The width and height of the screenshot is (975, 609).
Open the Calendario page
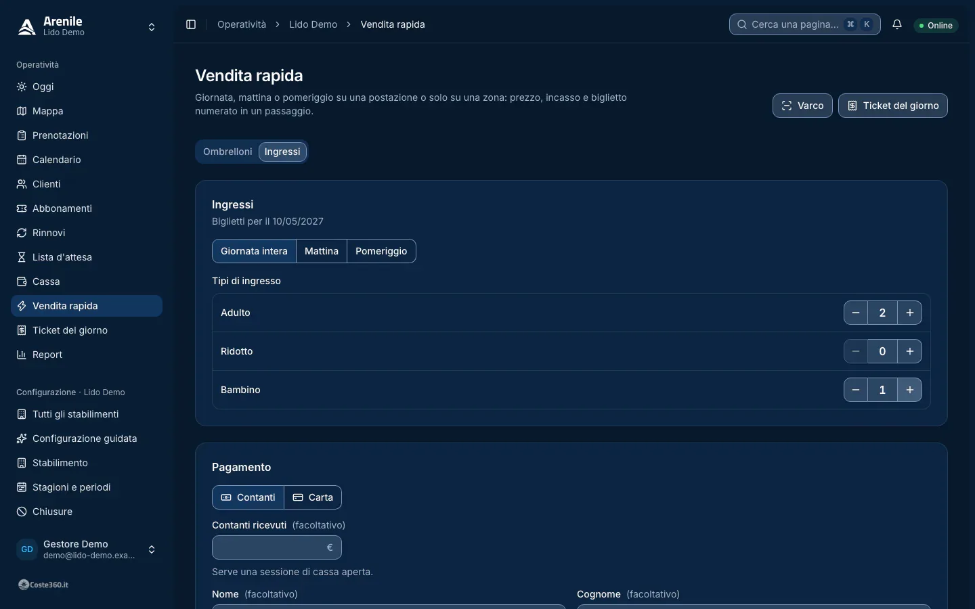[87, 160]
